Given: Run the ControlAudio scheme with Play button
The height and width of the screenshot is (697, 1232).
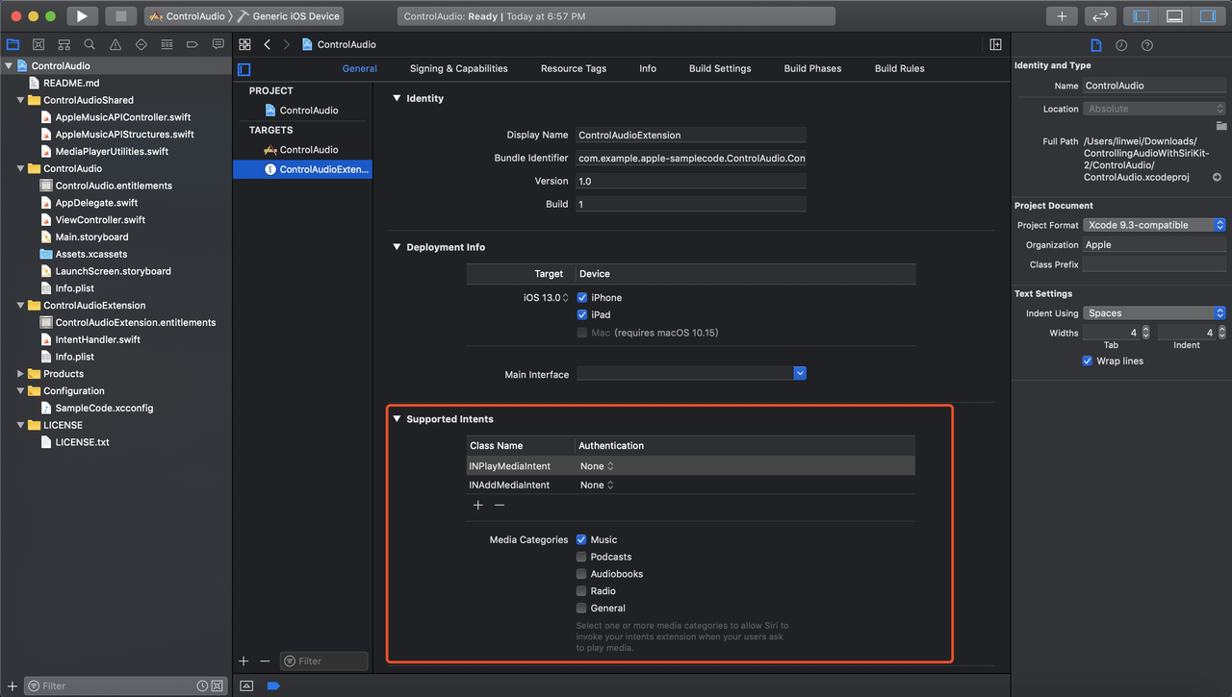Looking at the screenshot, I should tap(82, 16).
